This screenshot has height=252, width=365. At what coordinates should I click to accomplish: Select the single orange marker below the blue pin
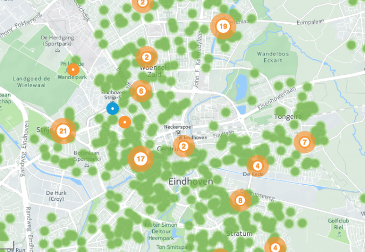click(x=125, y=122)
